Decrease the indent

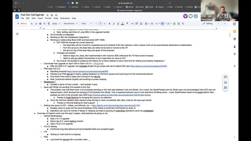[174, 23]
